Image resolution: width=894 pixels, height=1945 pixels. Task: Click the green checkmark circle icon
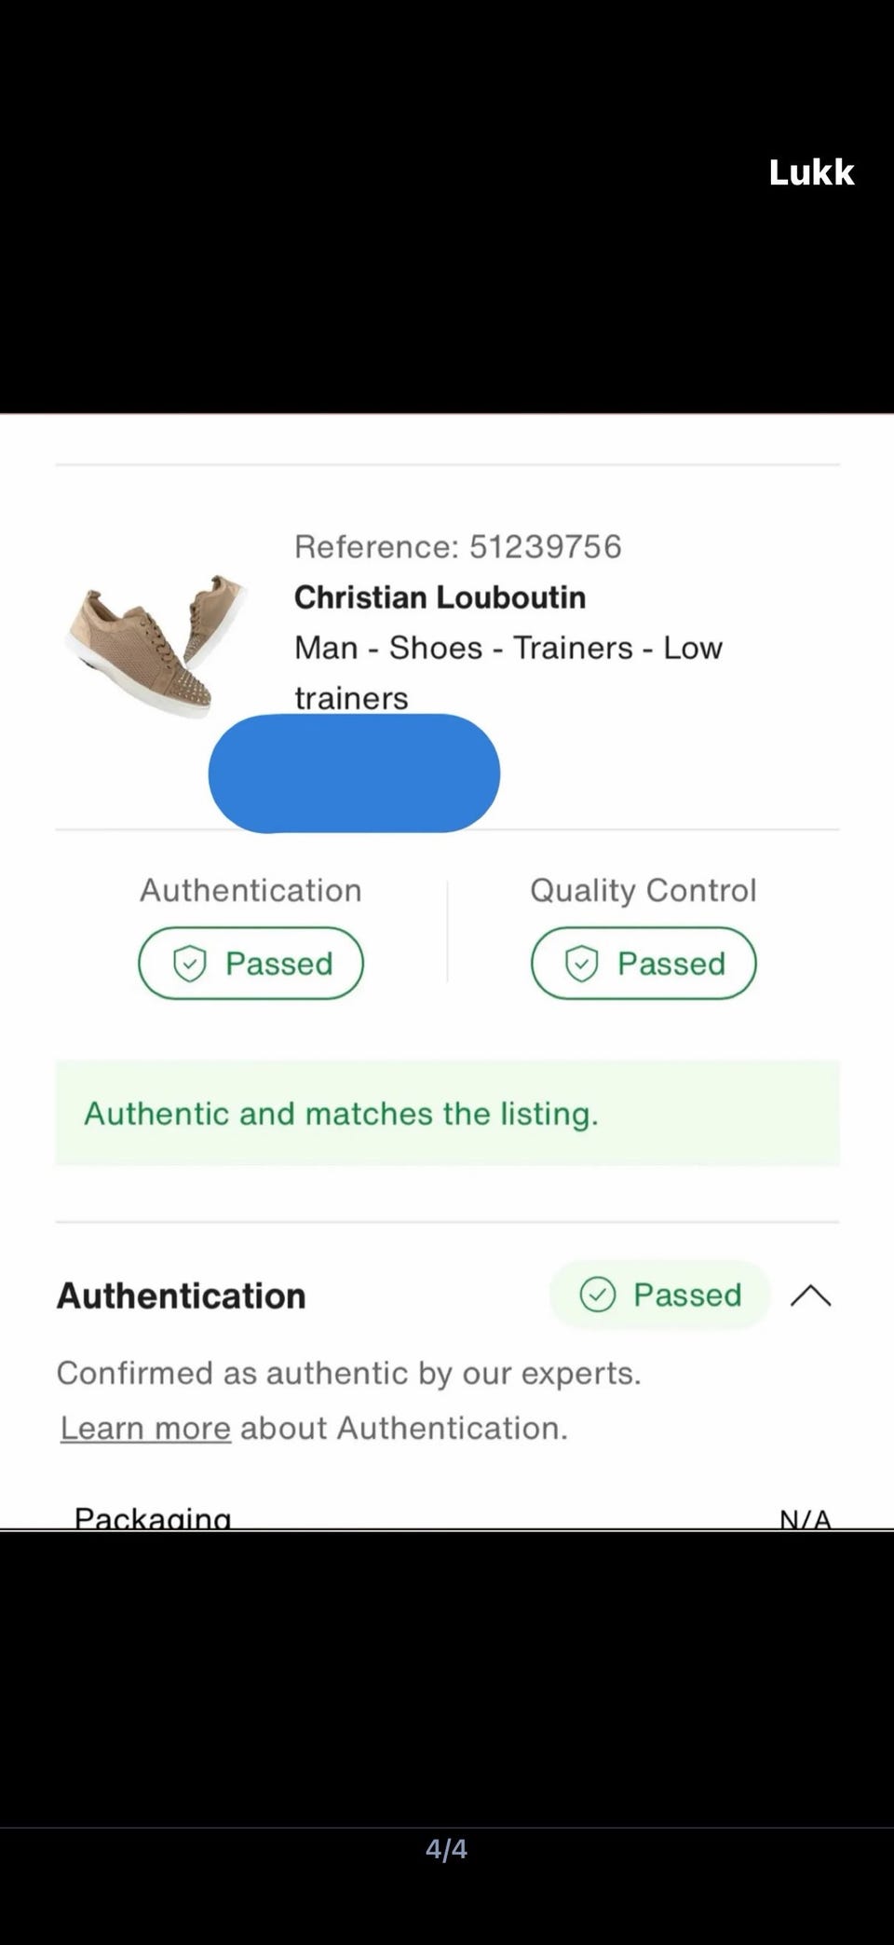[x=597, y=1294]
